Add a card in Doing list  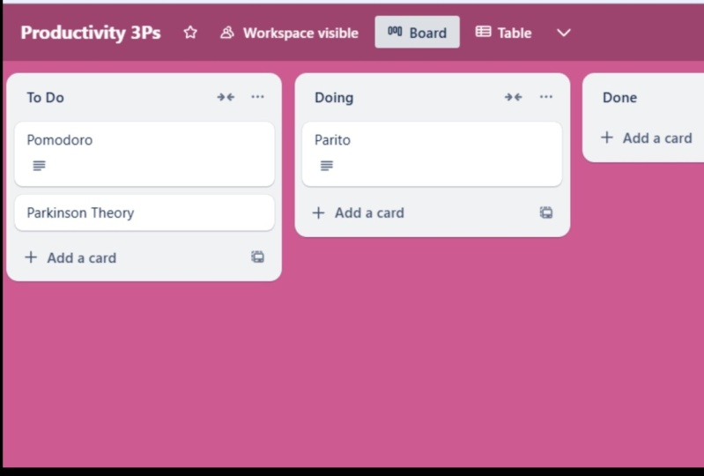coord(359,212)
